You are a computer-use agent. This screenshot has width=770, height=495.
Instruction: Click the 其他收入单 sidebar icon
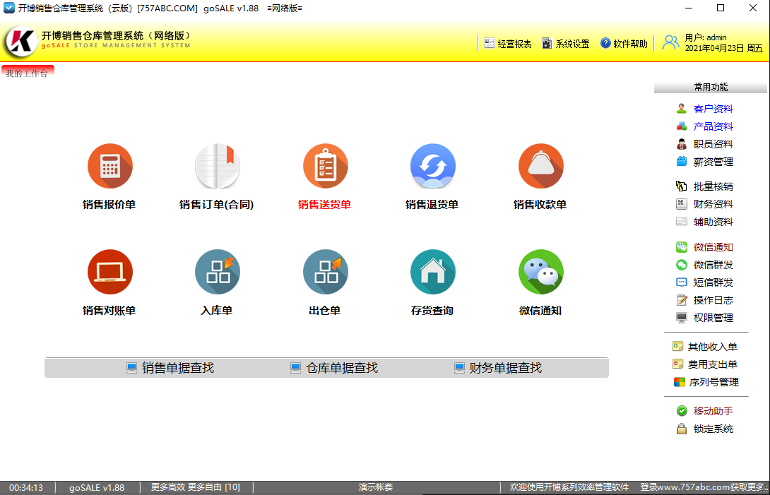tap(677, 347)
